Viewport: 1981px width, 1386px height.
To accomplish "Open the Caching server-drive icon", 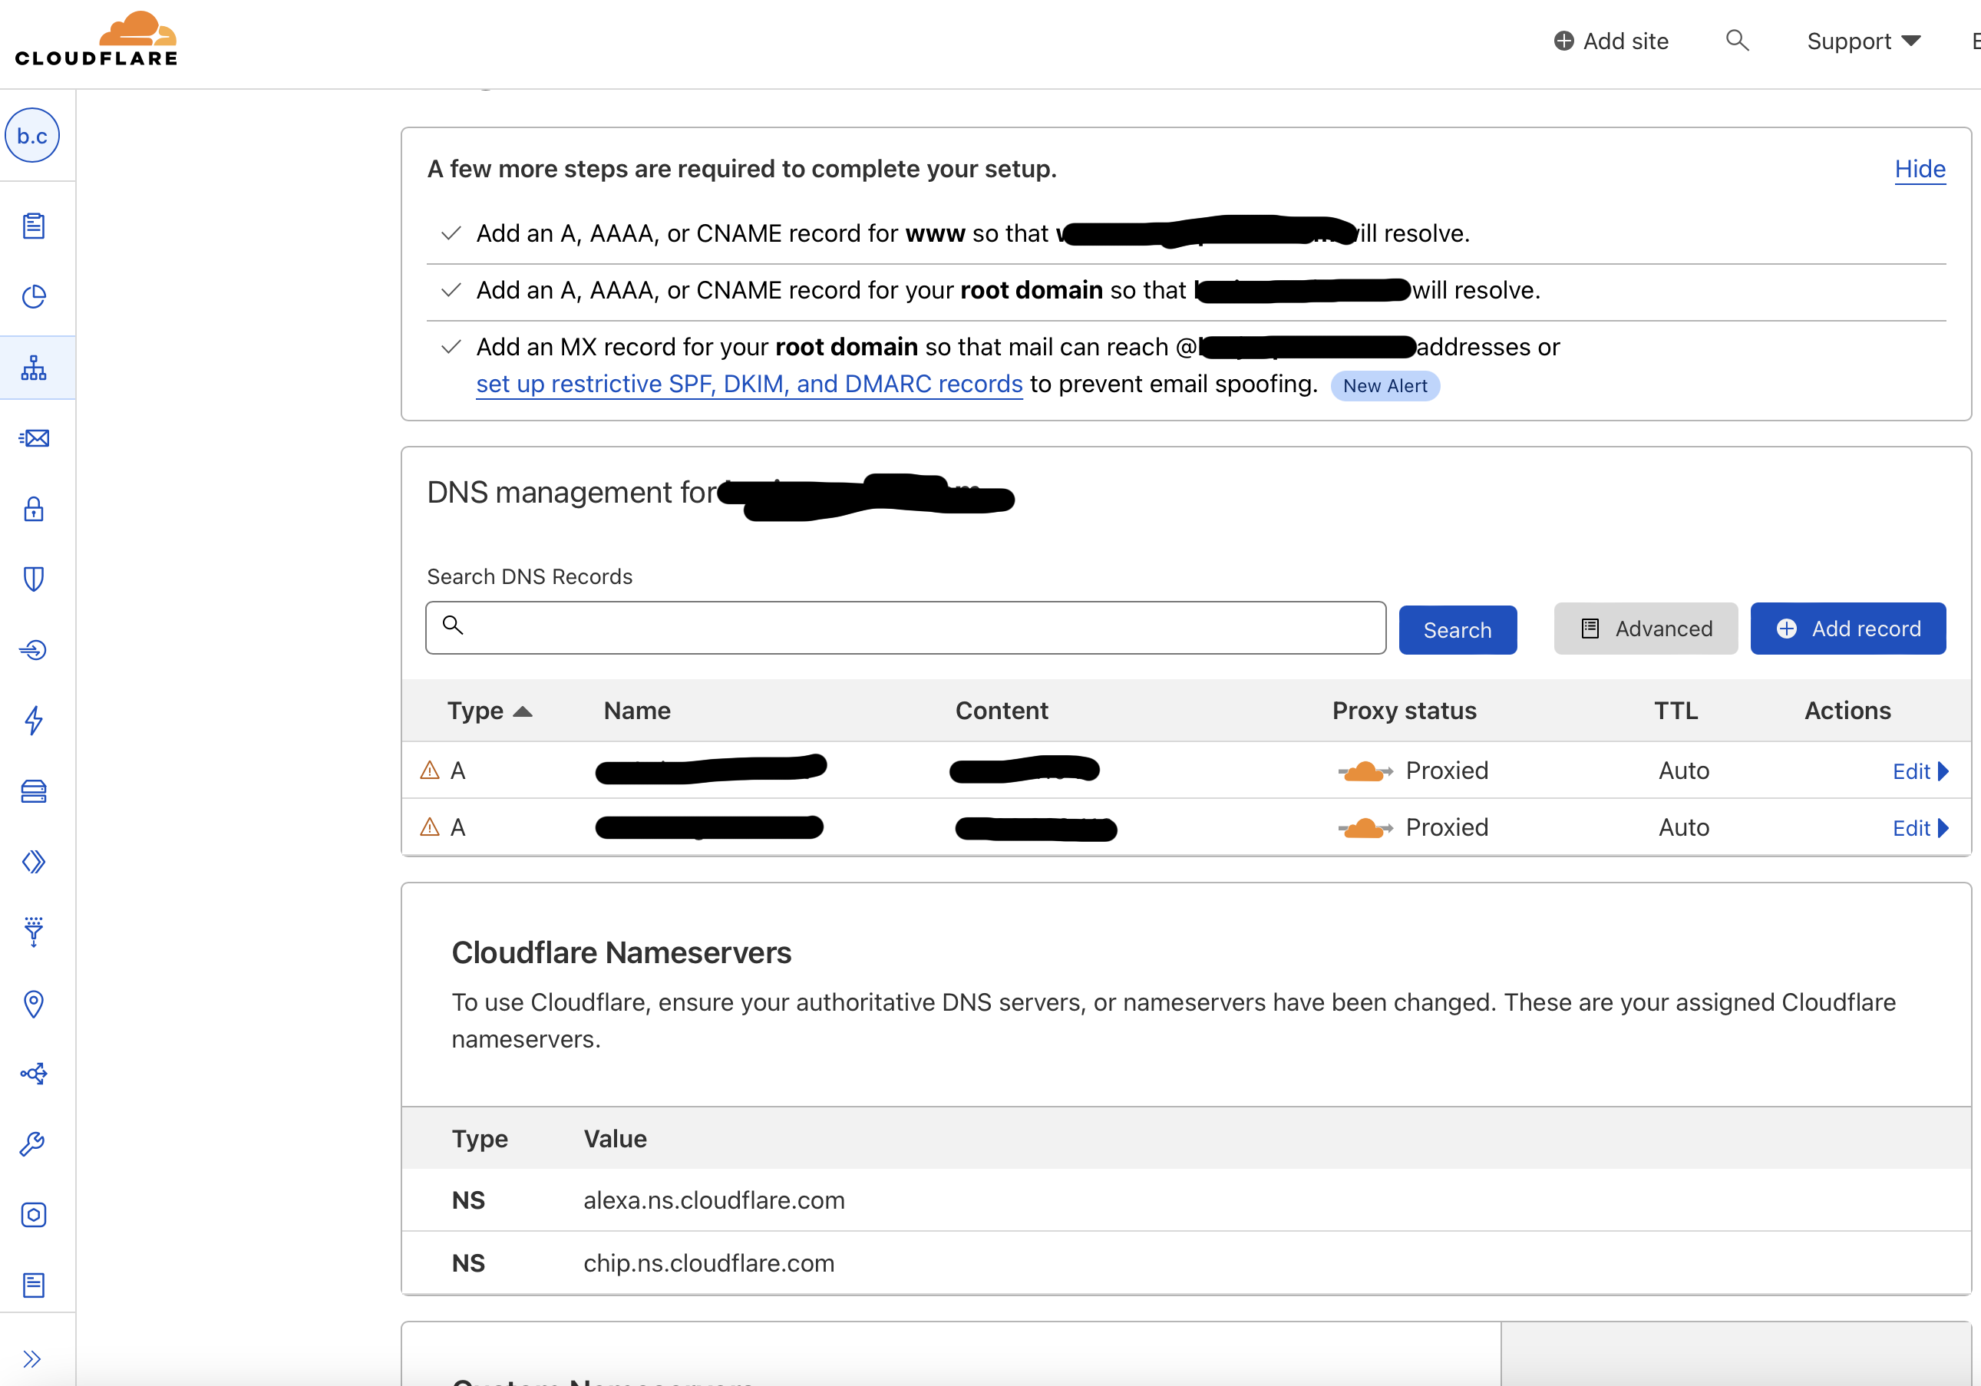I will pyautogui.click(x=34, y=791).
